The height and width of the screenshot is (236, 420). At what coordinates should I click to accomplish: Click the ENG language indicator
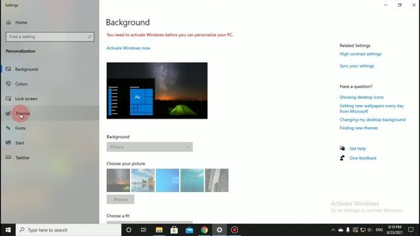click(x=379, y=230)
